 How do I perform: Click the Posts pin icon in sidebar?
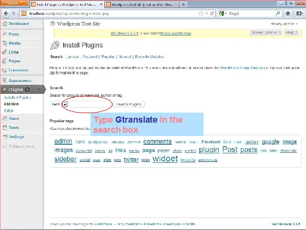(x=4, y=34)
